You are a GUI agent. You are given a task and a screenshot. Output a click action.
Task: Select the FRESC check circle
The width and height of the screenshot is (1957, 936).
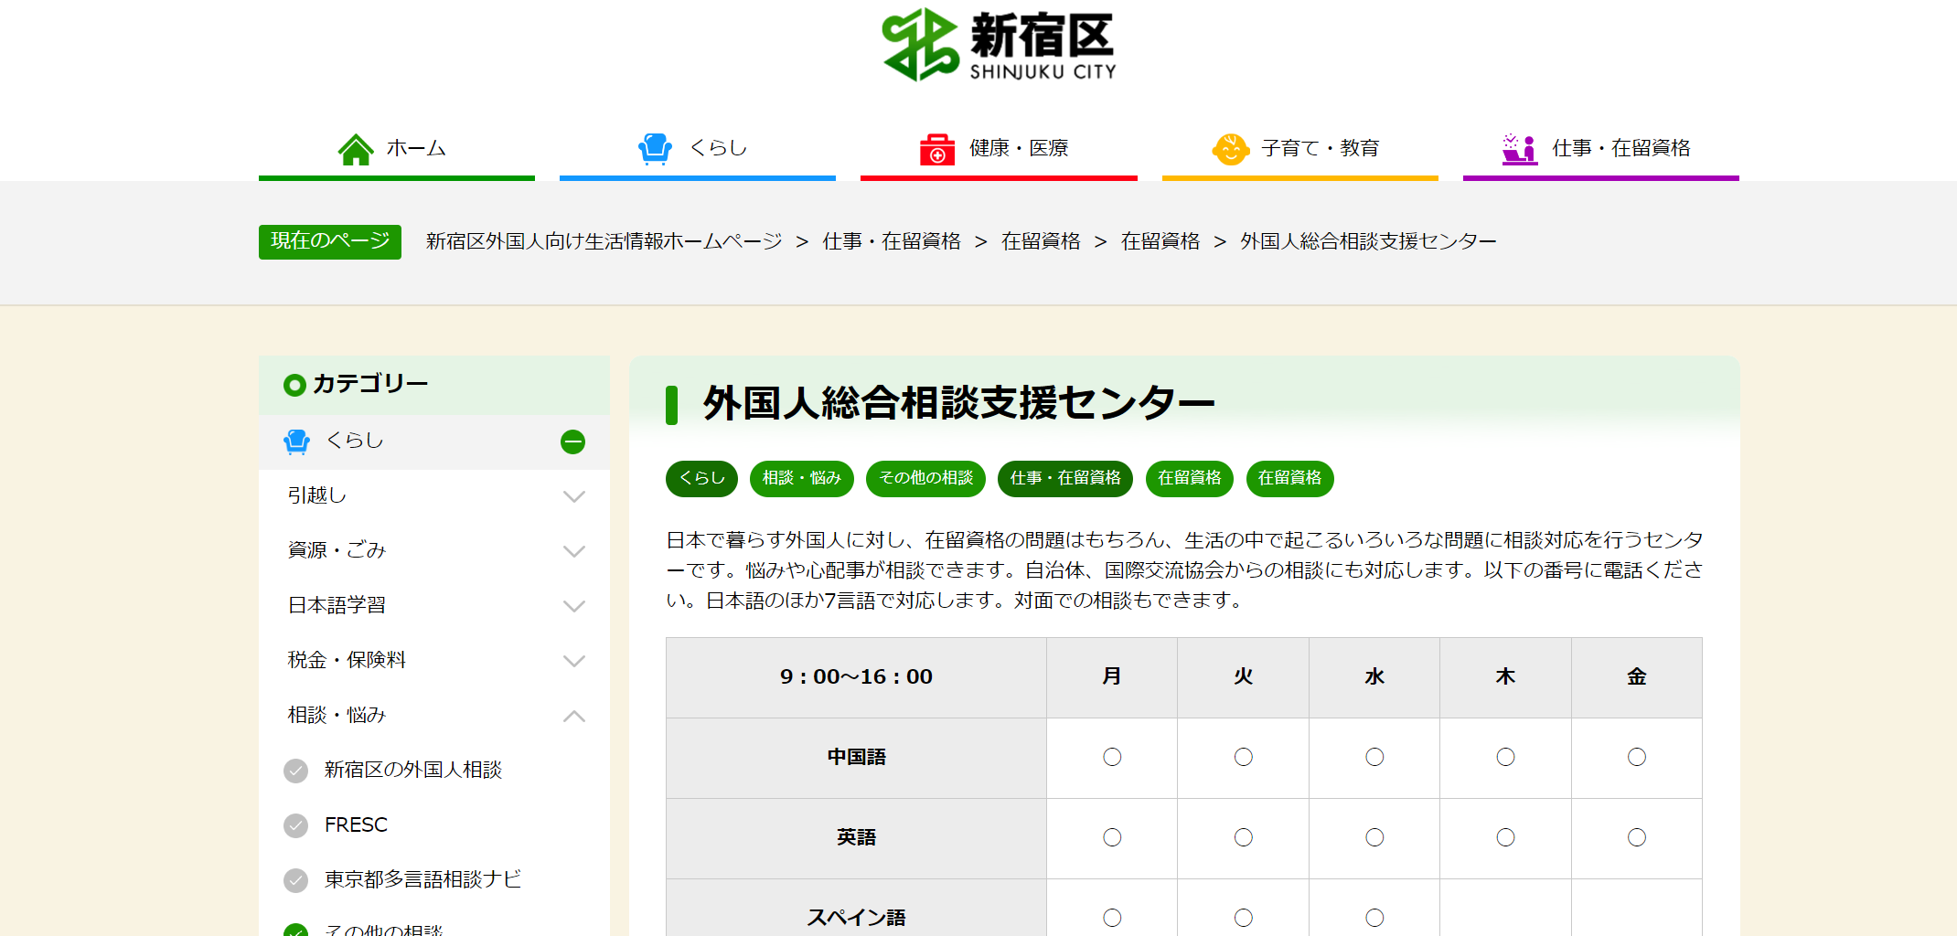click(295, 825)
